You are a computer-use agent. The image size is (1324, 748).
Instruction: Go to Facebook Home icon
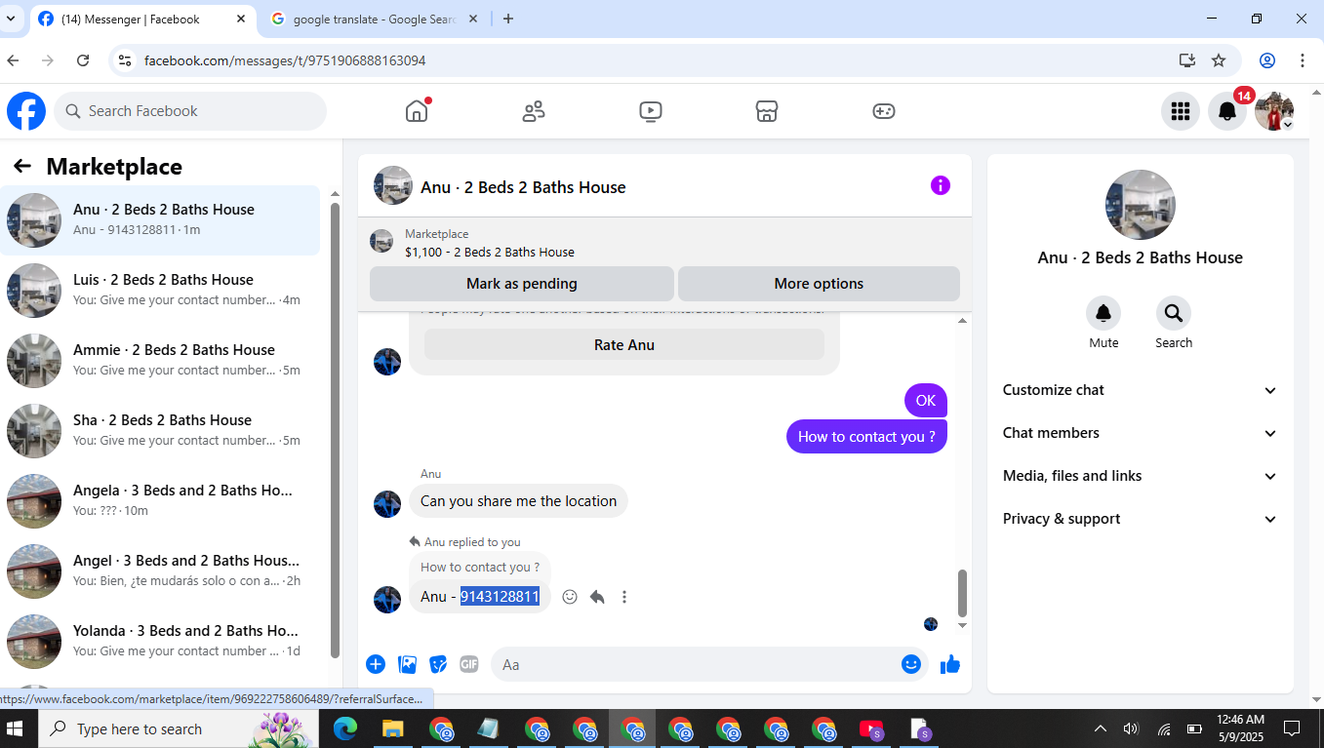[x=417, y=111]
